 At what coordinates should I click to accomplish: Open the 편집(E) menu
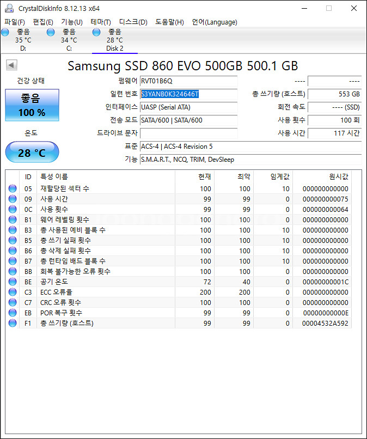(43, 22)
